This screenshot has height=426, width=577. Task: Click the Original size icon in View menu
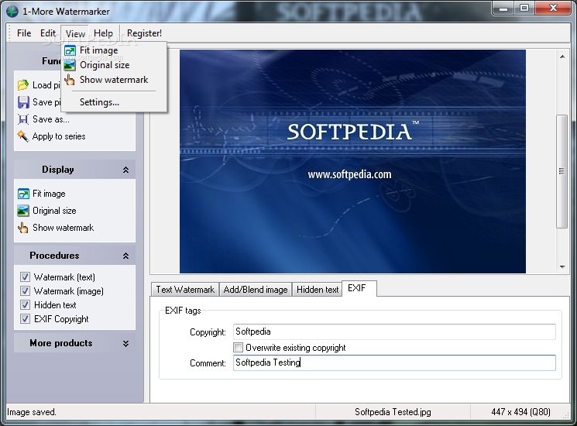(70, 65)
